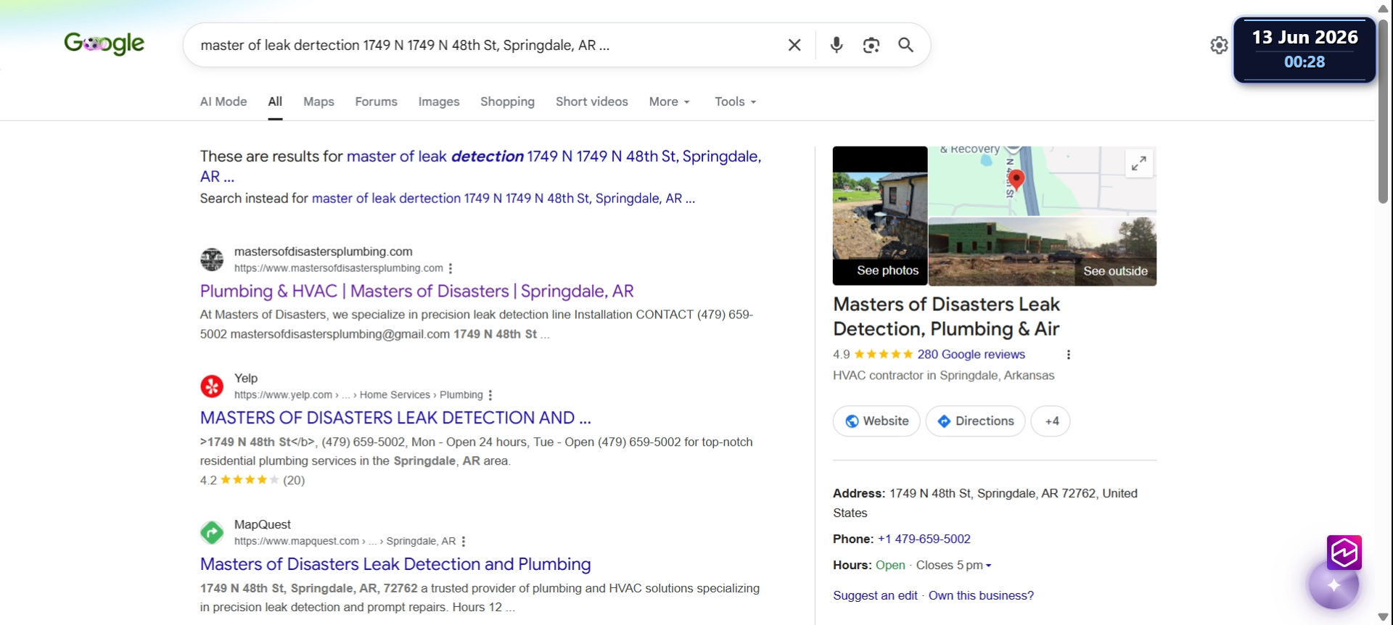Clear the search box with X icon
This screenshot has width=1393, height=625.
tap(794, 45)
